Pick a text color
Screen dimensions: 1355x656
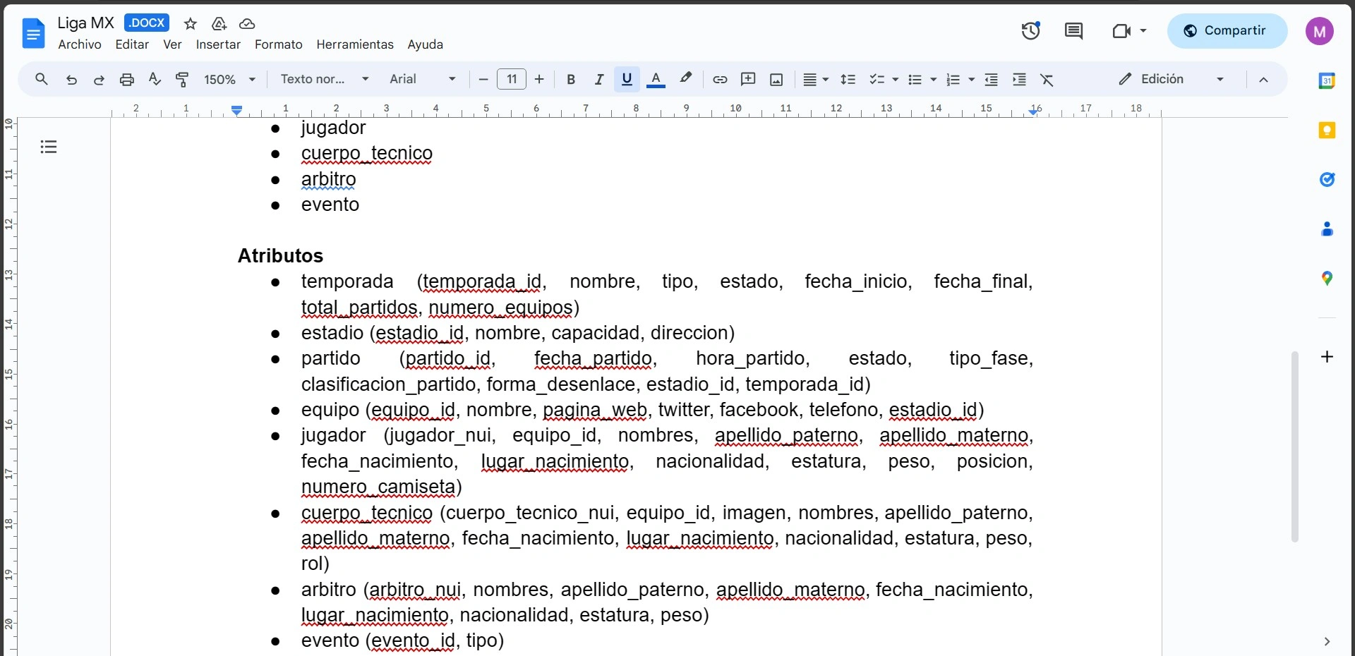[656, 79]
